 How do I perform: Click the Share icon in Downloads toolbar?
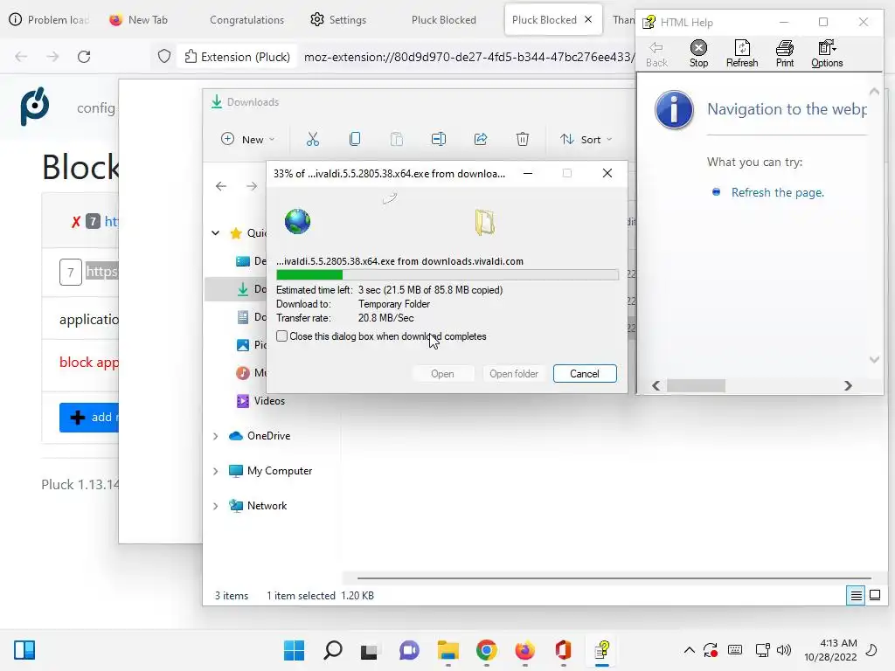pyautogui.click(x=481, y=139)
